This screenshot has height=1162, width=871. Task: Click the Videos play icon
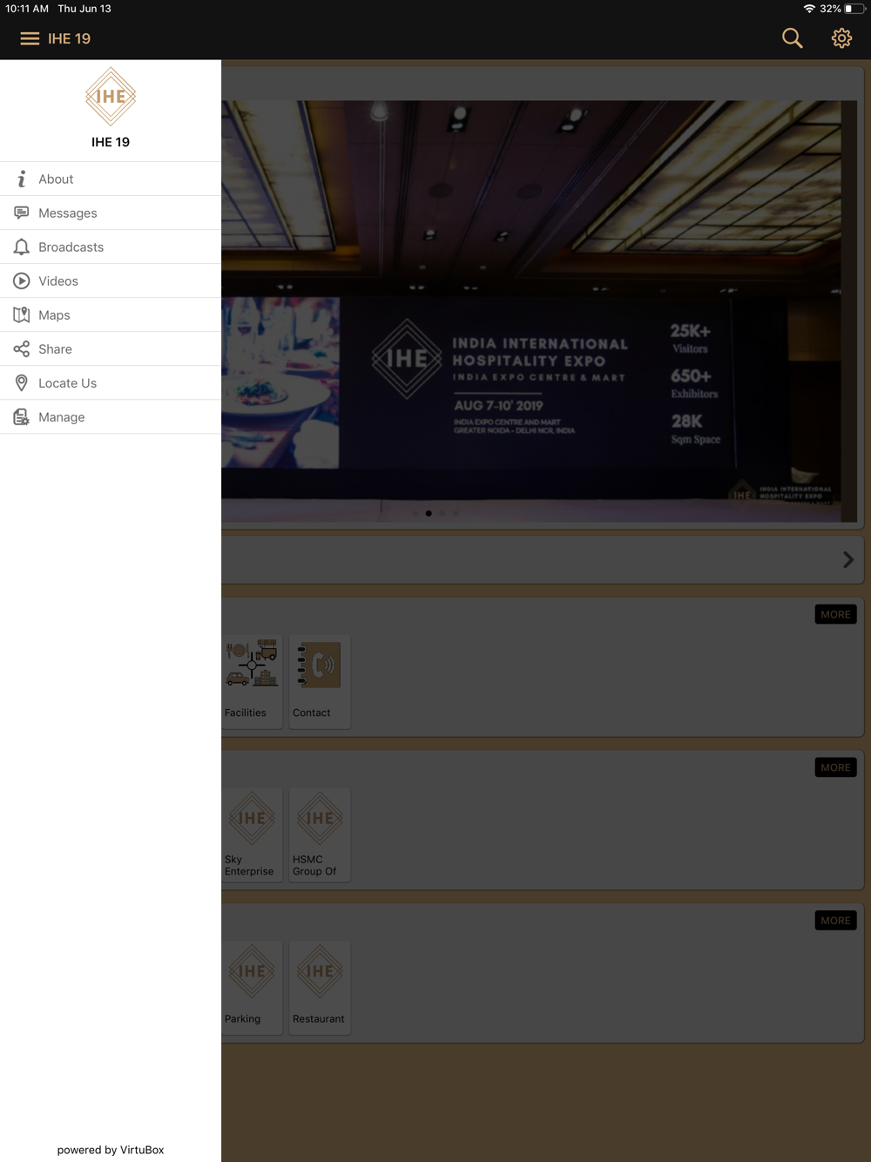(22, 280)
